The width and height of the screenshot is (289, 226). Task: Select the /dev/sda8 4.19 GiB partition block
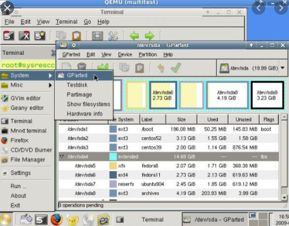227,95
